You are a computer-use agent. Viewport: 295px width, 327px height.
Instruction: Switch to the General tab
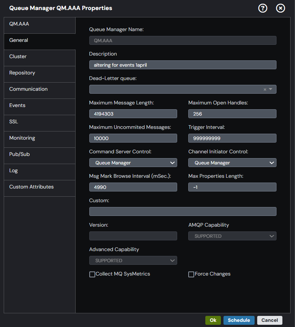pos(40,42)
